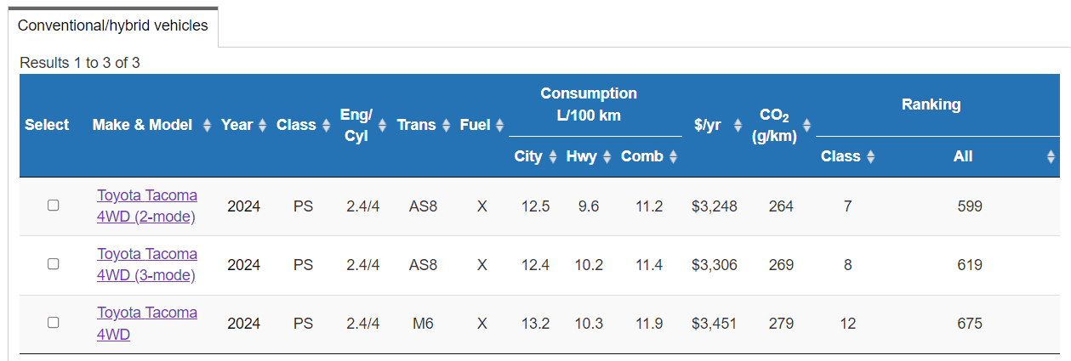1071x361 pixels.
Task: Click sort arrows icon beside CO2 (g/km)
Action: click(806, 126)
